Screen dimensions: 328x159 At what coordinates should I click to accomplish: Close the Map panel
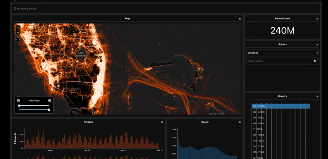click(x=240, y=19)
